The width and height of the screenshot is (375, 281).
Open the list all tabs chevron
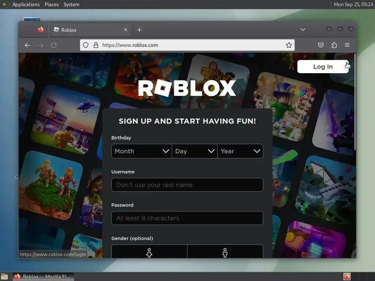tap(303, 30)
